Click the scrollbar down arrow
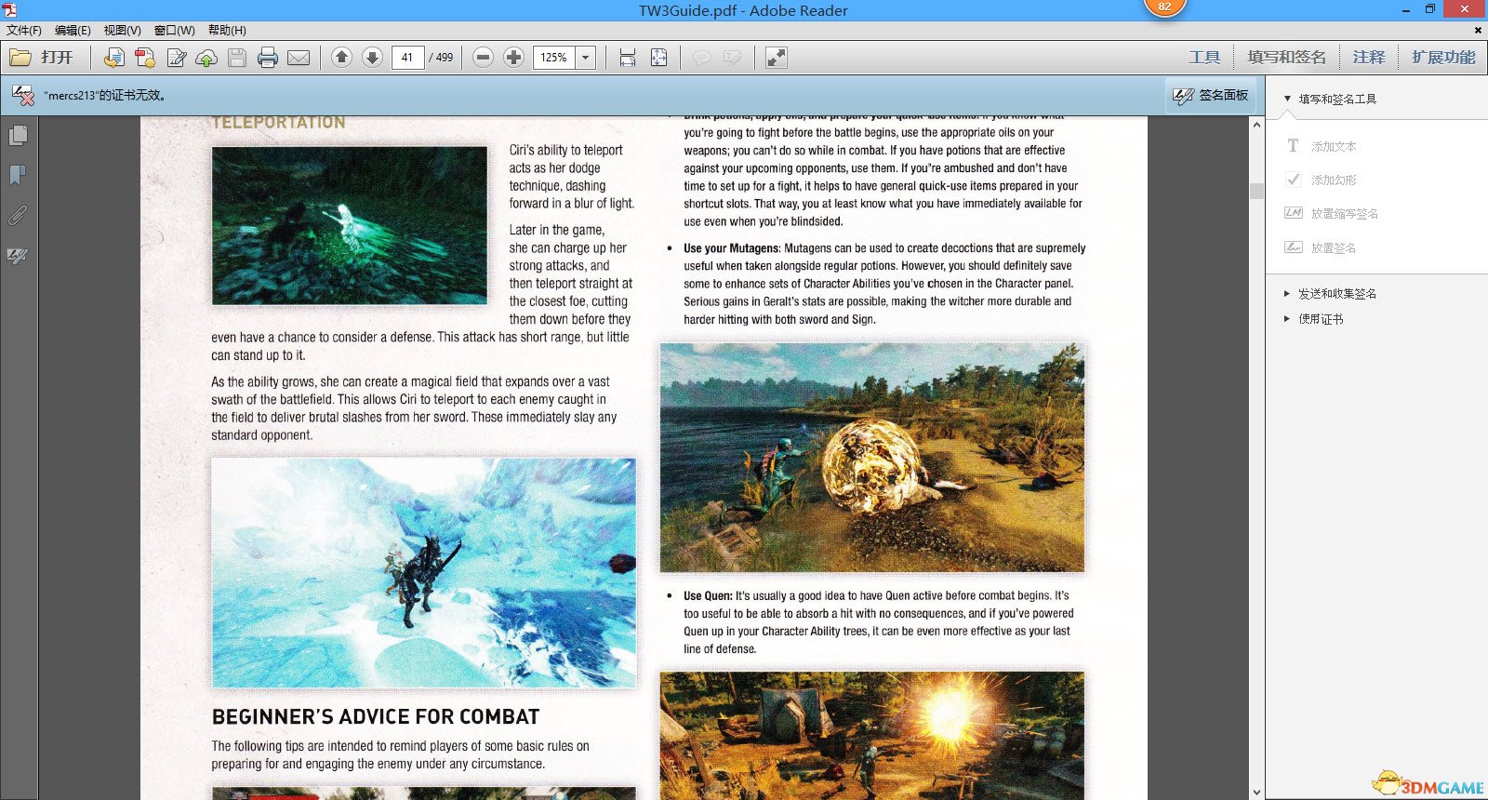The height and width of the screenshot is (800, 1488). [1256, 792]
